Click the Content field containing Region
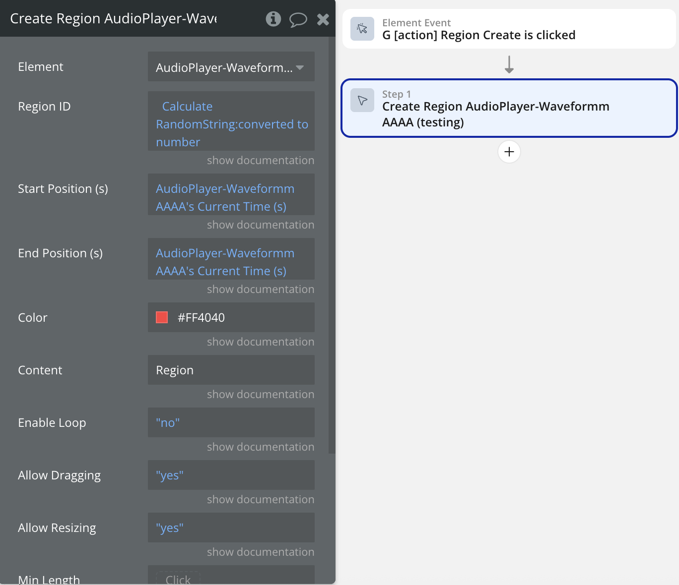 tap(231, 370)
